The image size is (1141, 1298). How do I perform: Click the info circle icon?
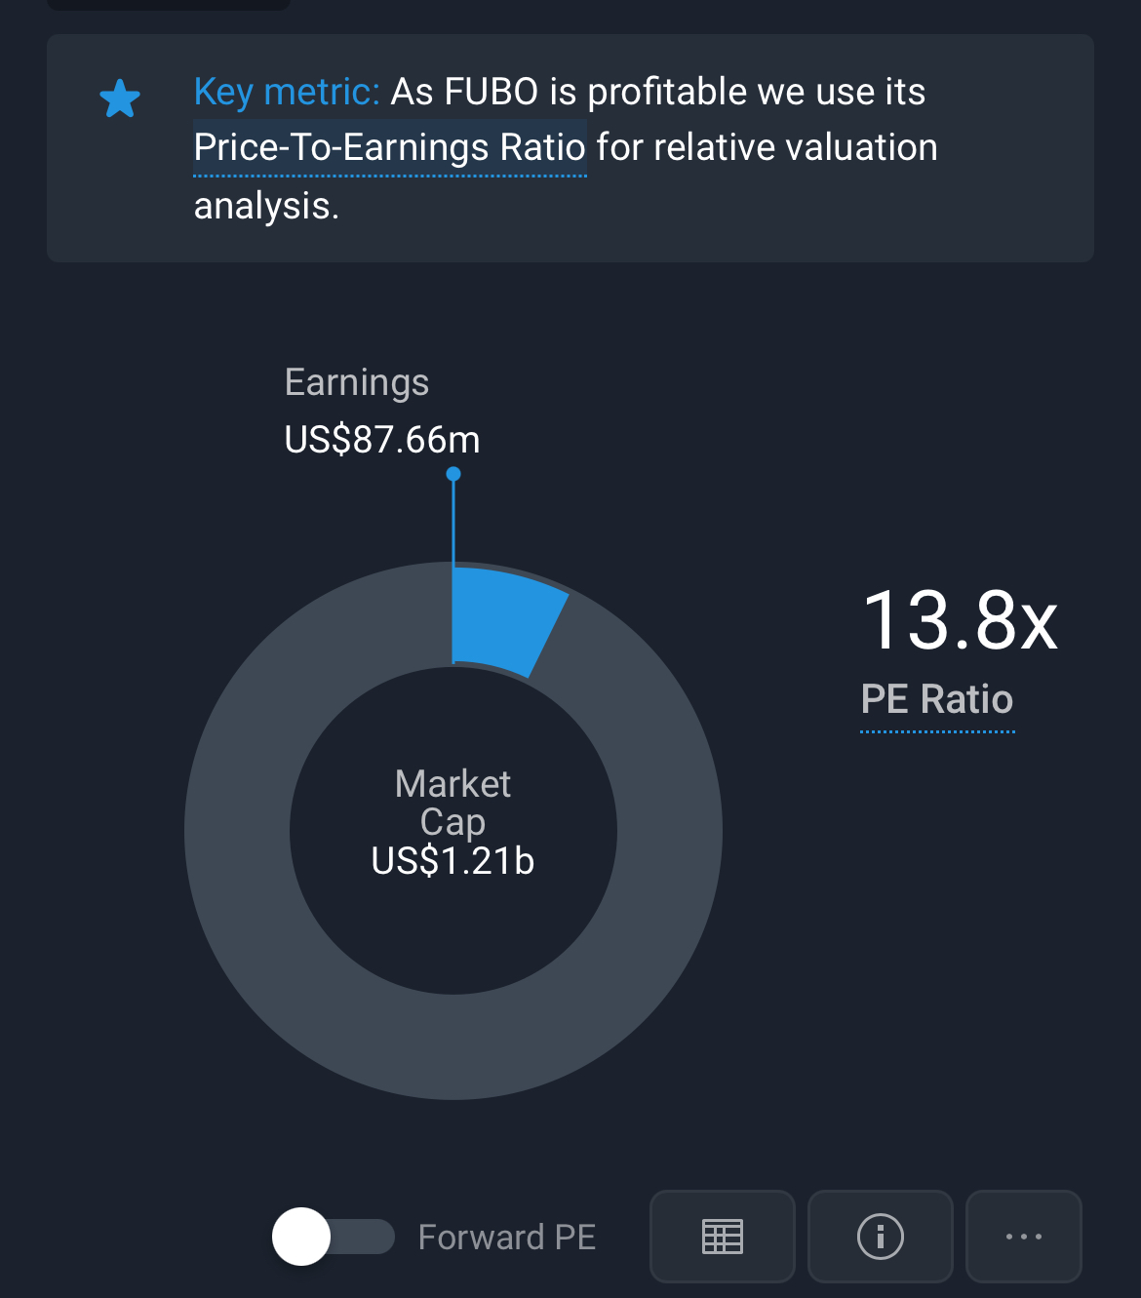click(880, 1236)
